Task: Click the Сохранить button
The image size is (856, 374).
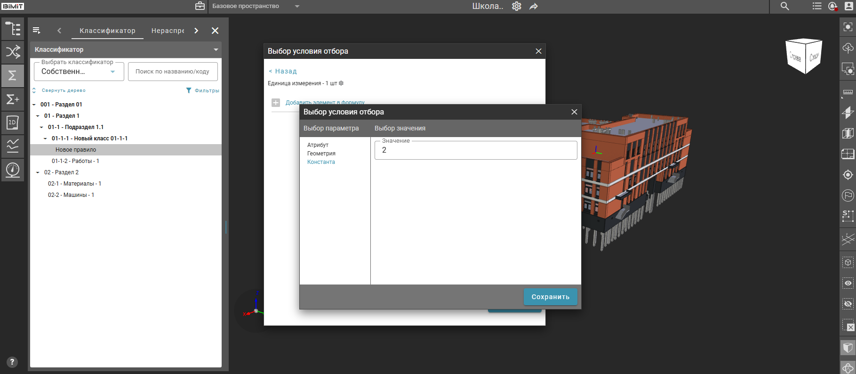Action: [x=550, y=297]
